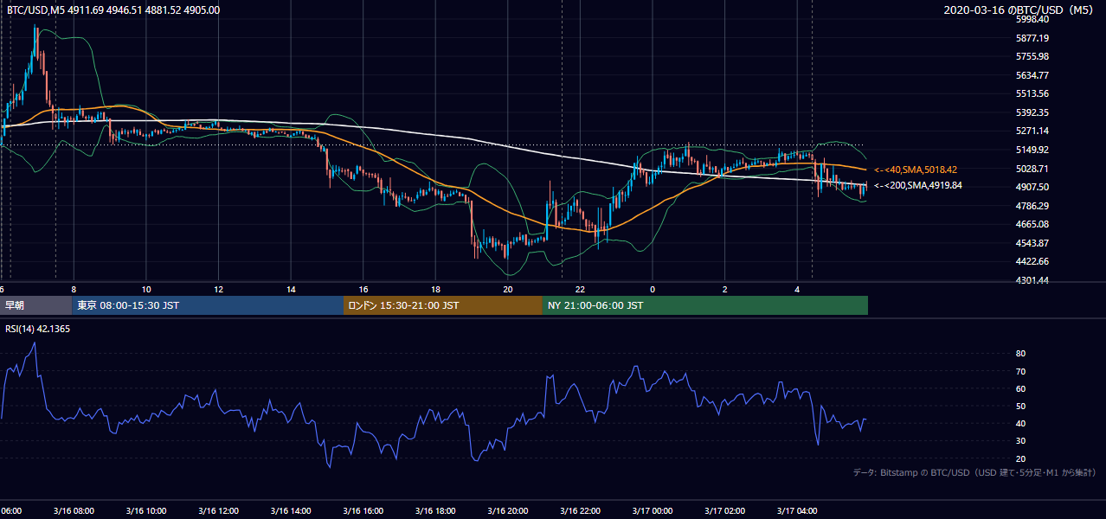
Task: Click the 3/16 14:00 bottom time label
Action: pyautogui.click(x=291, y=510)
